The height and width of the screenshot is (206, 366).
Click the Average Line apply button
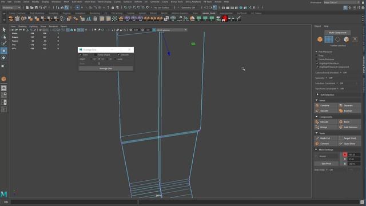click(106, 69)
